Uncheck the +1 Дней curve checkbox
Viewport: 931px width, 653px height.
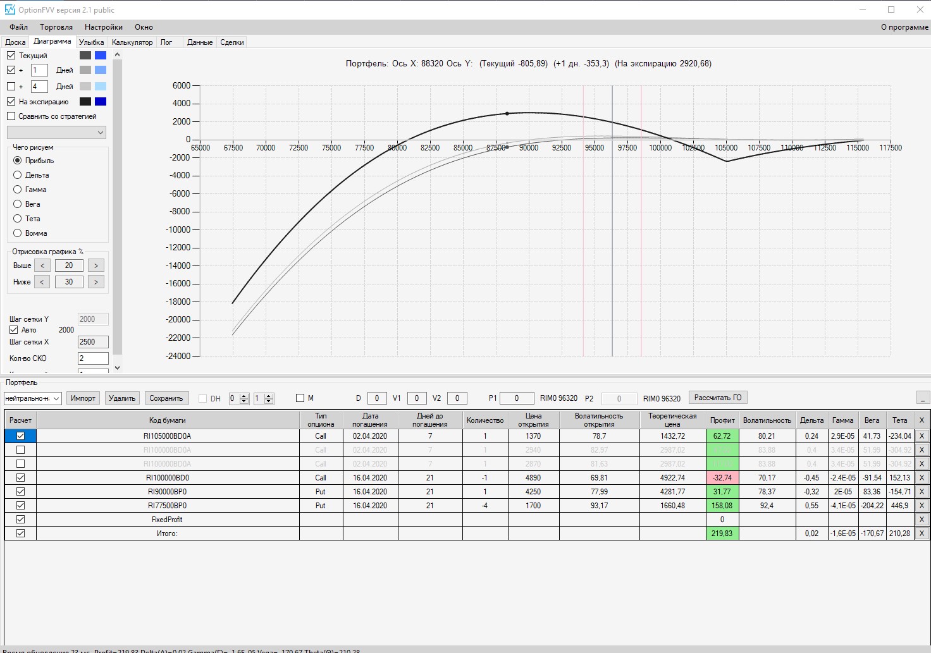pyautogui.click(x=11, y=70)
